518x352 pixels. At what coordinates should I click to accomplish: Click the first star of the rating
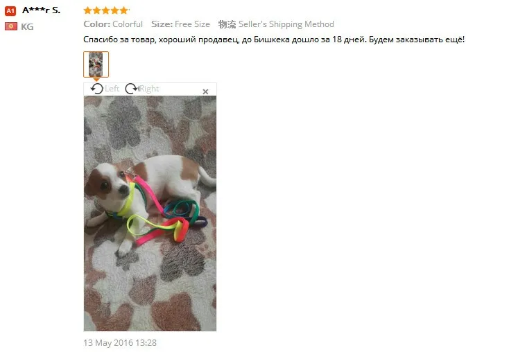tap(87, 10)
